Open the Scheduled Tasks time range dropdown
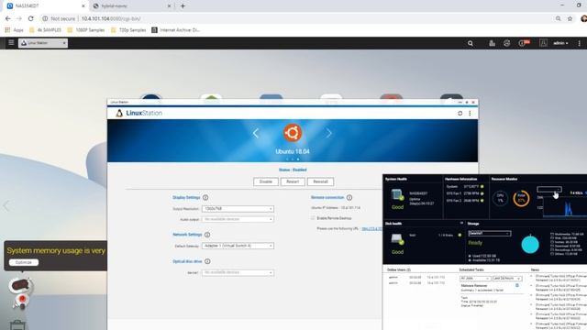 pyautogui.click(x=506, y=279)
